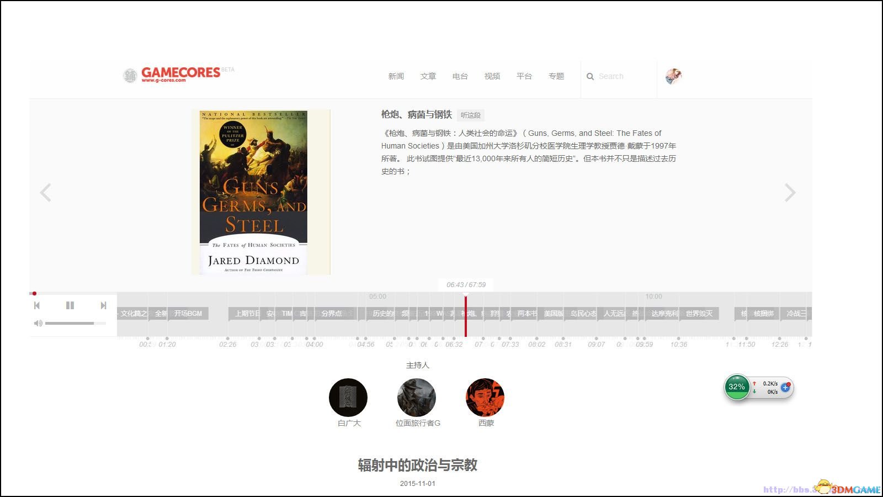Viewport: 883px width, 497px height.
Task: Open the user profile avatar
Action: click(673, 76)
